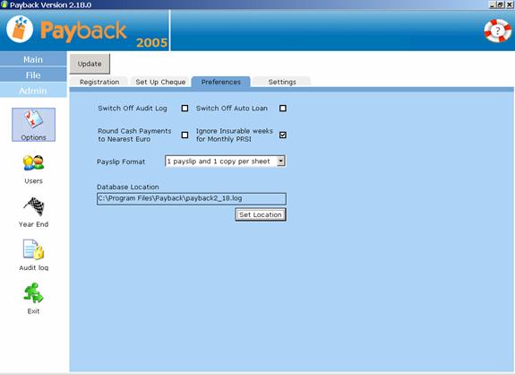
Task: Enable Switch Off Audit Log checkbox
Action: (185, 109)
